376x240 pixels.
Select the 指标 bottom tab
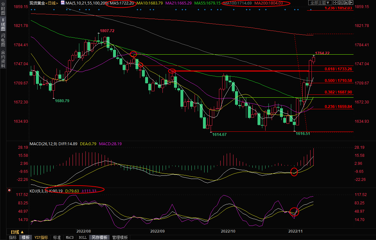click(13, 237)
